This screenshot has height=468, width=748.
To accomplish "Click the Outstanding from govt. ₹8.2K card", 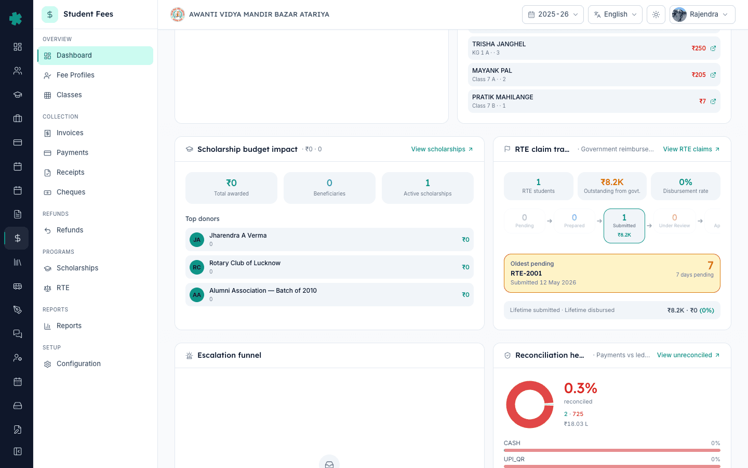I will [612, 186].
